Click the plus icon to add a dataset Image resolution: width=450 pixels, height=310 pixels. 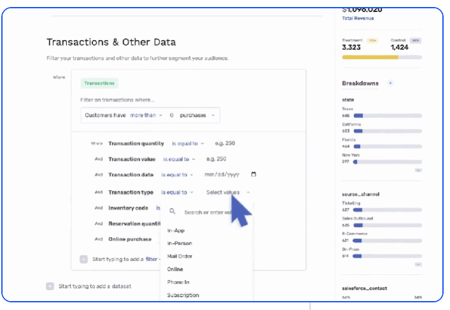50,286
